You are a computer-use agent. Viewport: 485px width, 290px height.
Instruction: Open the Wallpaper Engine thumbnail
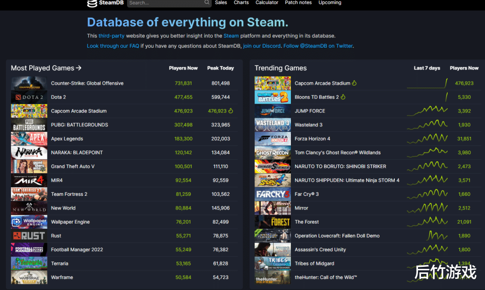29,222
